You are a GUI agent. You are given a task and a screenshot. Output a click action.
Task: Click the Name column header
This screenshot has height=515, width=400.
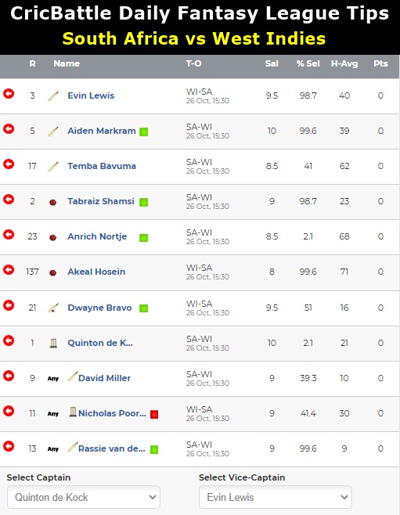[x=67, y=63]
